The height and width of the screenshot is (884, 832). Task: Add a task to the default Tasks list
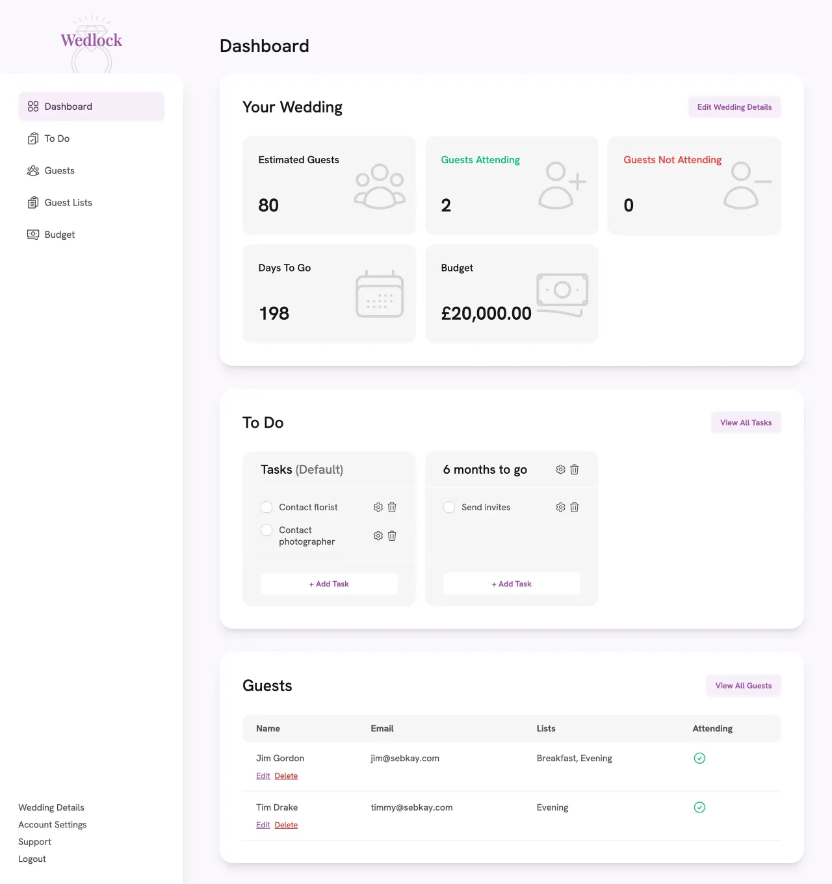[329, 584]
